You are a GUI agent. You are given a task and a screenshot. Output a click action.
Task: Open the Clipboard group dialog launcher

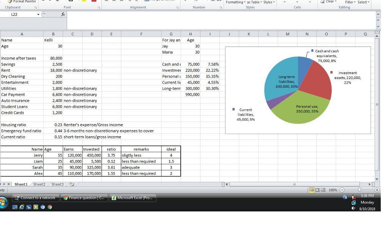[36, 8]
